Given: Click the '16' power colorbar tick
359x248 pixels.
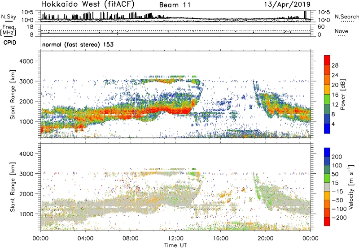Looking at the screenshot, I should coord(335,95).
